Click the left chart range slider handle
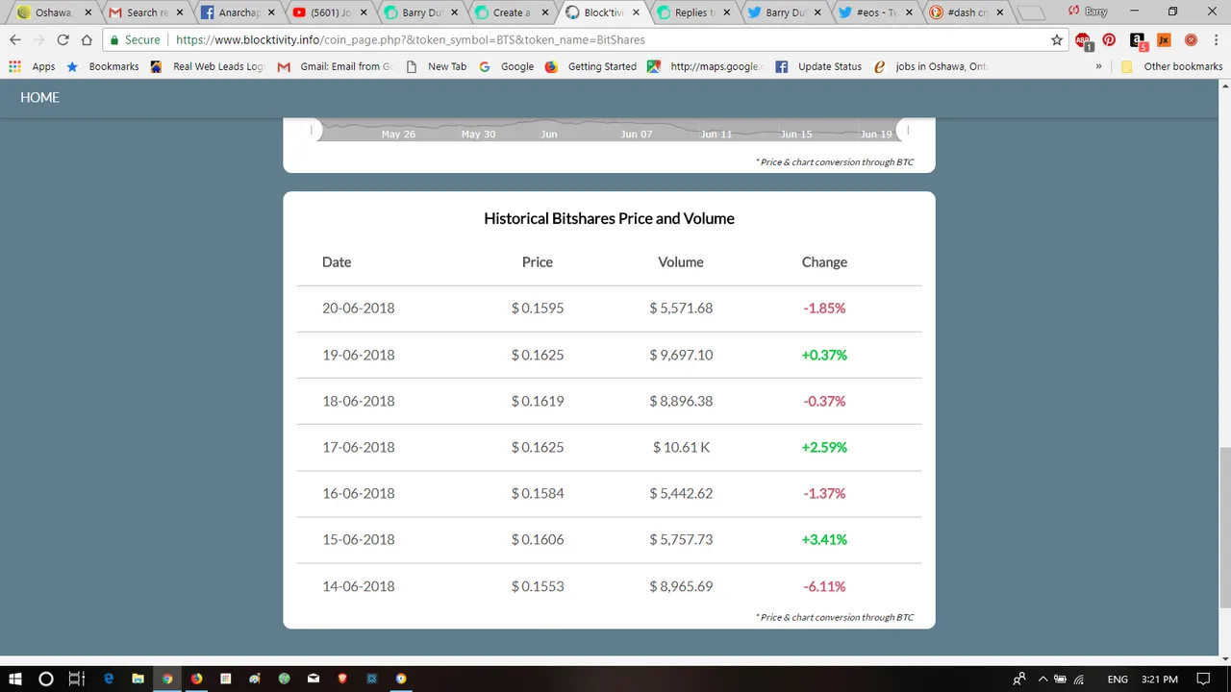The image size is (1231, 692). tap(312, 130)
